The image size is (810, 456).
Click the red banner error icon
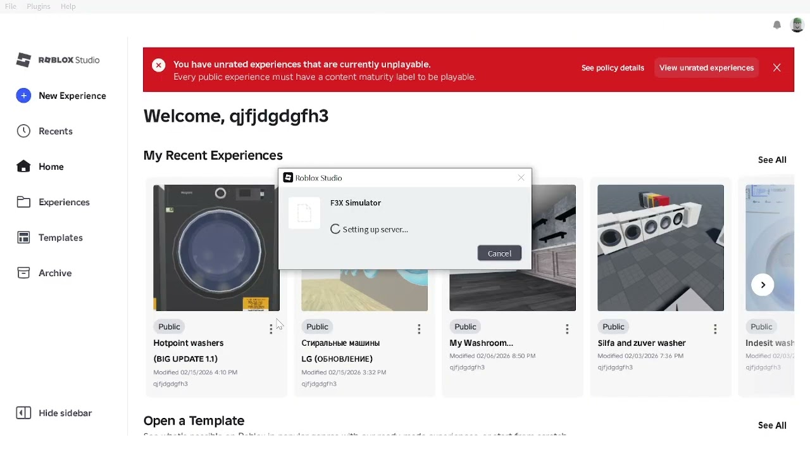[x=159, y=65]
